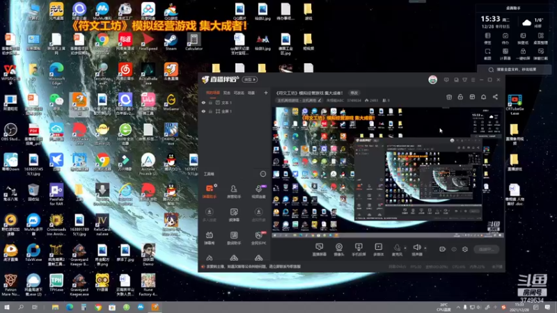Add a new scene with the plus button
557x313 pixels.
pyautogui.click(x=266, y=93)
